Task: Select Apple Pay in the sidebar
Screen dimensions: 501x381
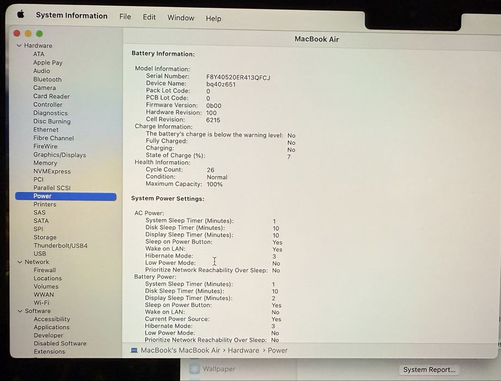Action: click(48, 63)
